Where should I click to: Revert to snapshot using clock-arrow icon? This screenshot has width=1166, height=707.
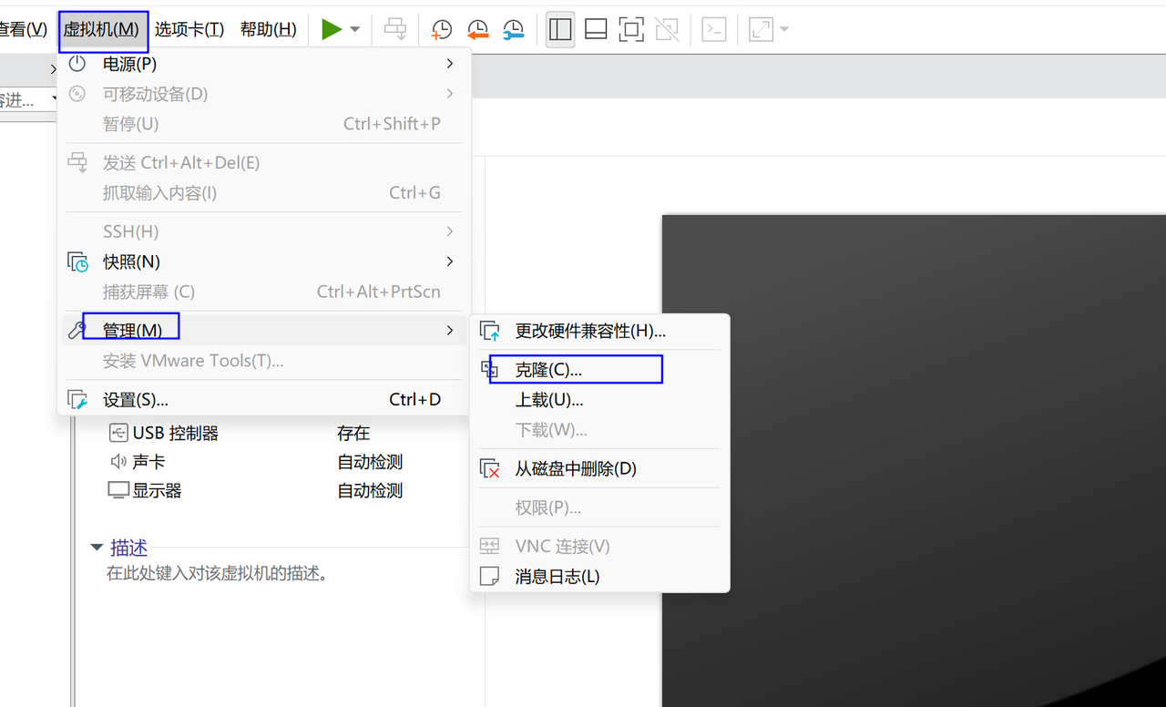coord(477,29)
